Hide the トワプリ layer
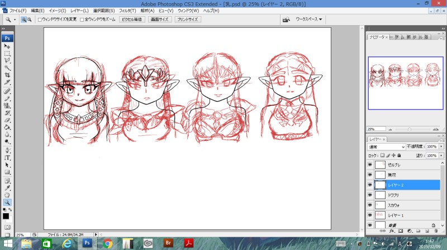The image size is (447, 250). [x=370, y=195]
